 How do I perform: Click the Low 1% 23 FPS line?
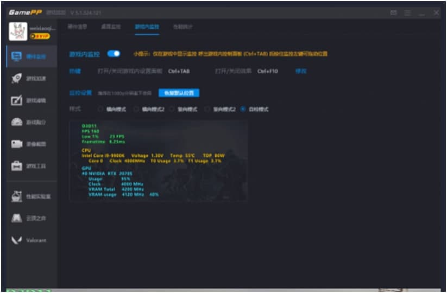point(103,136)
